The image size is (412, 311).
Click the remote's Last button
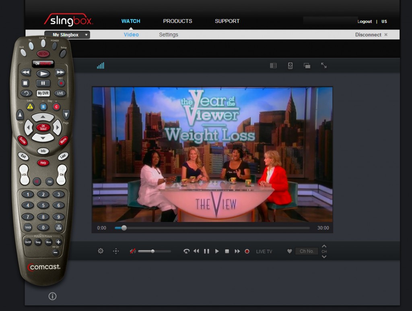[x=63, y=156]
